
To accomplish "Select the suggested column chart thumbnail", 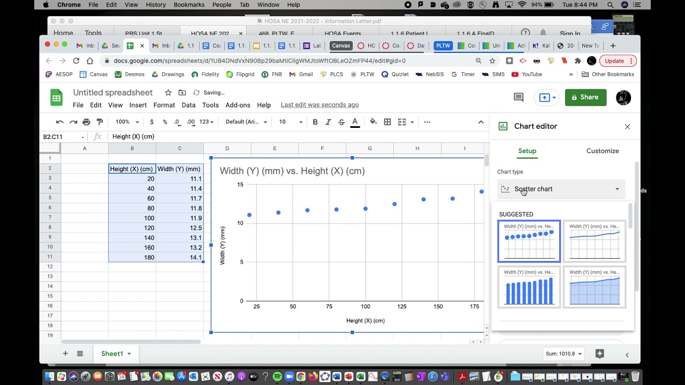I will pyautogui.click(x=529, y=287).
